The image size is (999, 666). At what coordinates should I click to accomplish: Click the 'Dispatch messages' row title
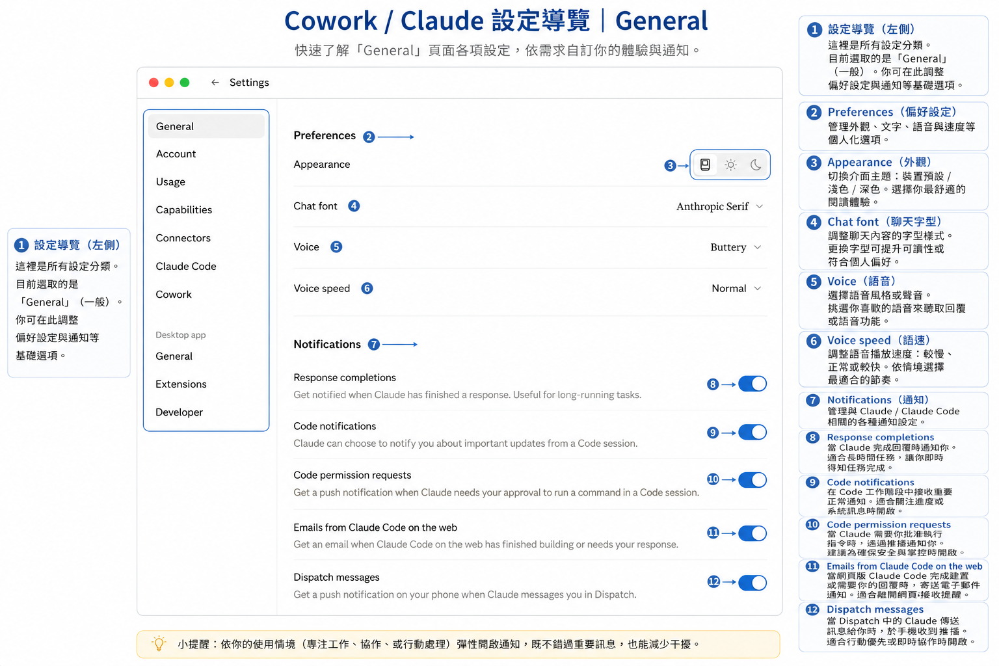pyautogui.click(x=336, y=578)
